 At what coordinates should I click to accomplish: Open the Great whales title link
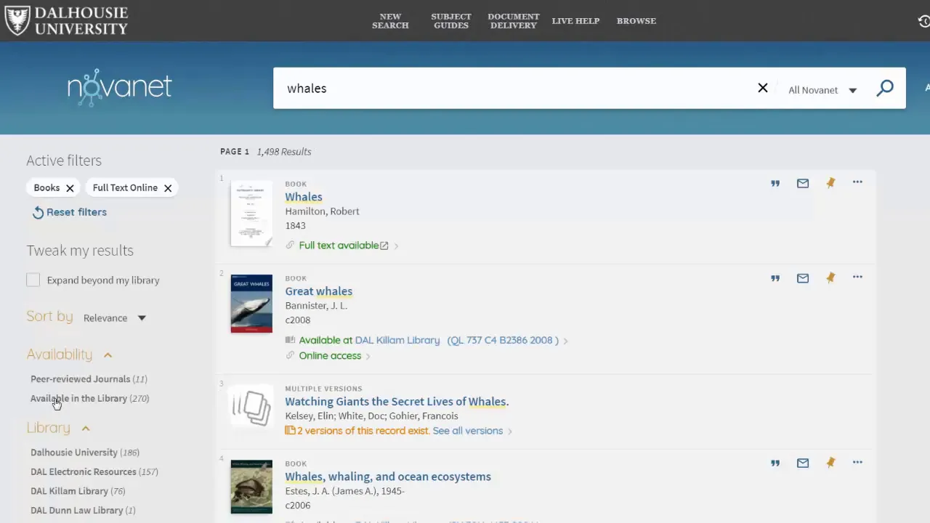tap(319, 291)
